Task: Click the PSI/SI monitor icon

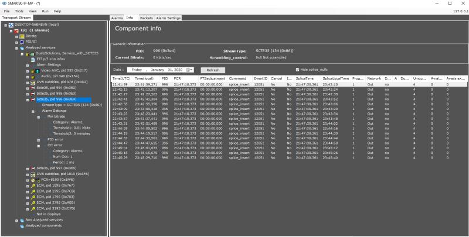Action: point(22,42)
